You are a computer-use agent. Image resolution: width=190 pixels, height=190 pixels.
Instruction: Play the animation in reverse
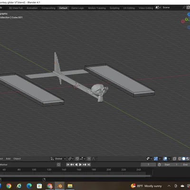[76, 165]
